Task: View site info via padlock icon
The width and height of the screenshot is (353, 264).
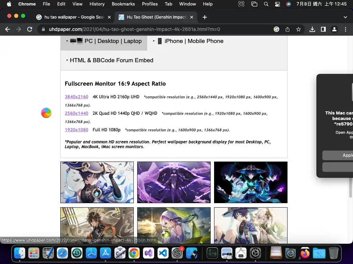Action: 43,29
